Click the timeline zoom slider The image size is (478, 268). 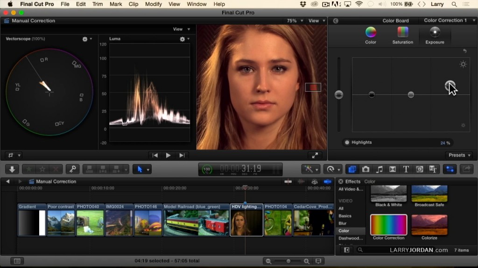click(288, 261)
